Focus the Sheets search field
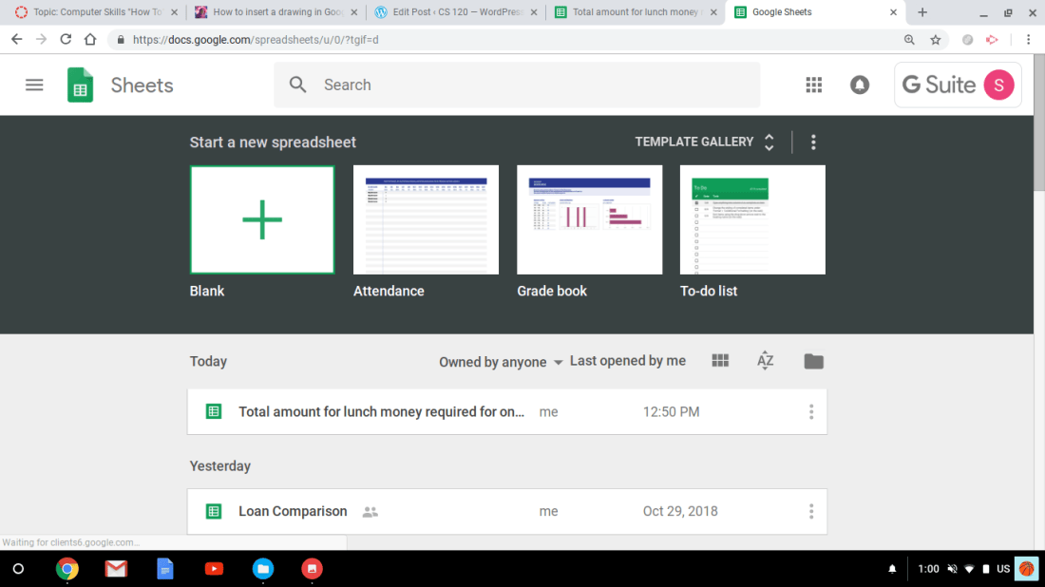The image size is (1045, 587). (517, 85)
